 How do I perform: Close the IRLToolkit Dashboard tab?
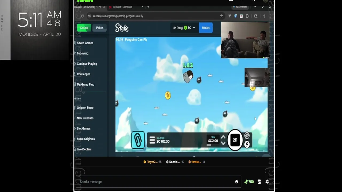tap(142, 7)
